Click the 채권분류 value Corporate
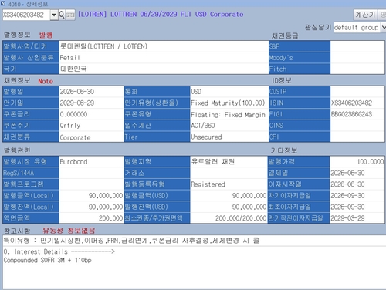 pyautogui.click(x=75, y=137)
